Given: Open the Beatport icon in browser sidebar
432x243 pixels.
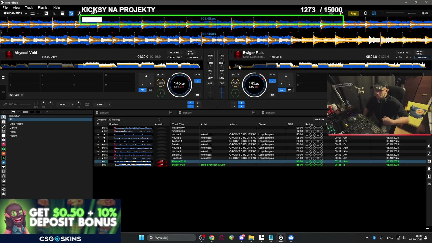Looking at the screenshot, I should click(4, 158).
